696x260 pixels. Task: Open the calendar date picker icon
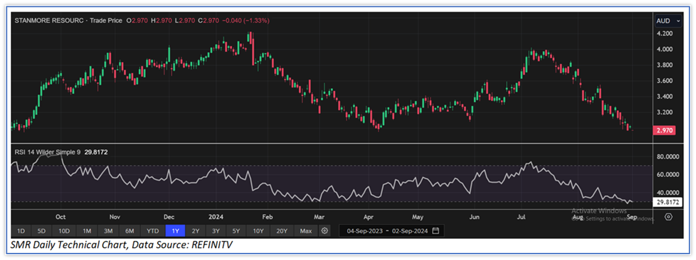pyautogui.click(x=436, y=231)
